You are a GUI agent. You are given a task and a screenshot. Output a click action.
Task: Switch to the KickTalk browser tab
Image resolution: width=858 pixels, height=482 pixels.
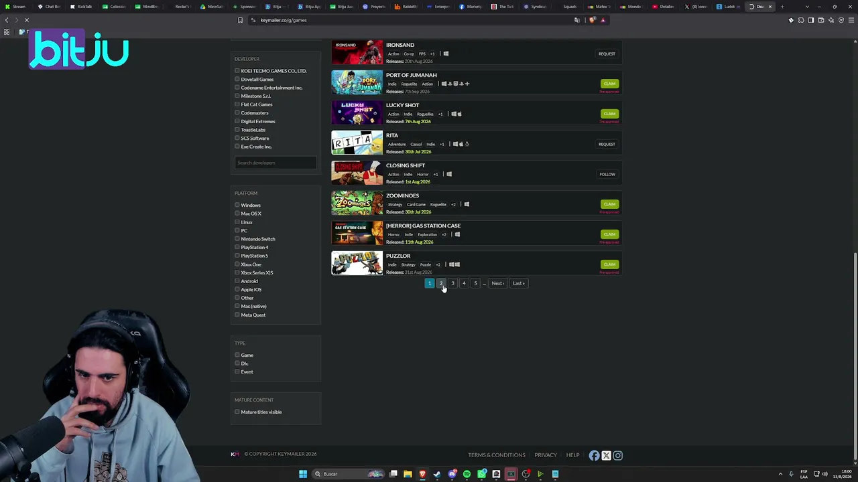coord(82,7)
